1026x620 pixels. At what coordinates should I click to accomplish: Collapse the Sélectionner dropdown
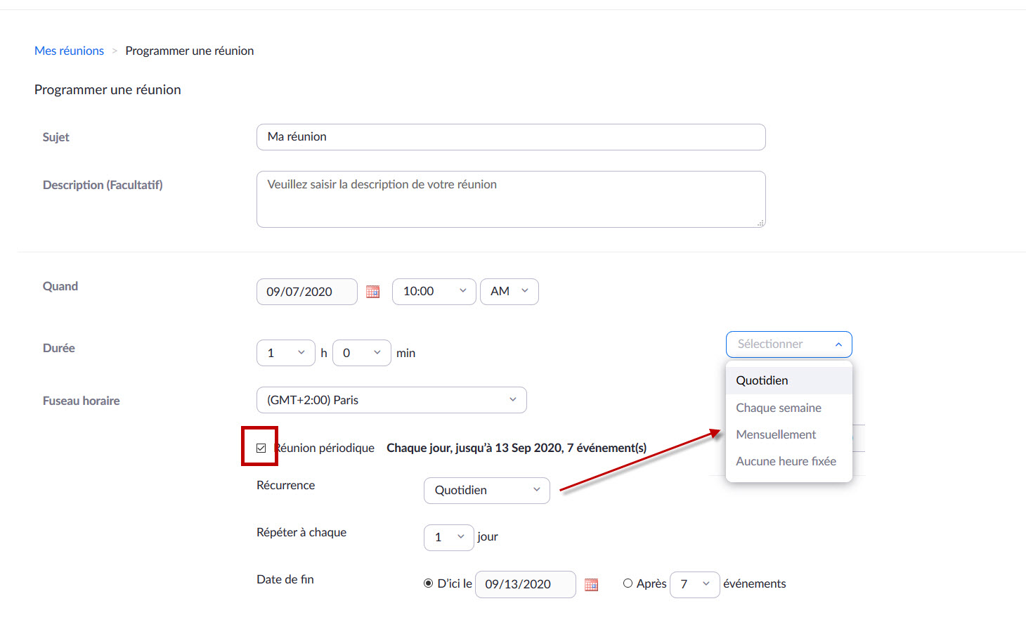click(x=789, y=344)
